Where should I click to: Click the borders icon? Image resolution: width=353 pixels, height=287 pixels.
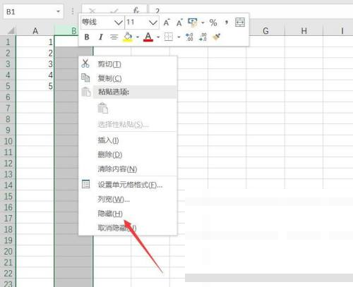point(169,37)
